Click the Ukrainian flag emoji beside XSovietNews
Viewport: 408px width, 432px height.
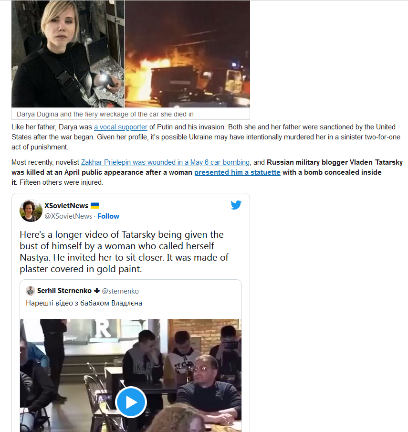click(95, 206)
